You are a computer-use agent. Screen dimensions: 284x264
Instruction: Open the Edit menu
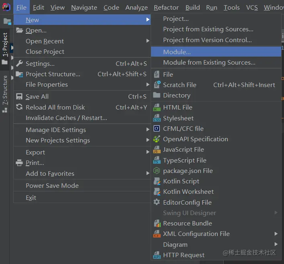(39, 7)
